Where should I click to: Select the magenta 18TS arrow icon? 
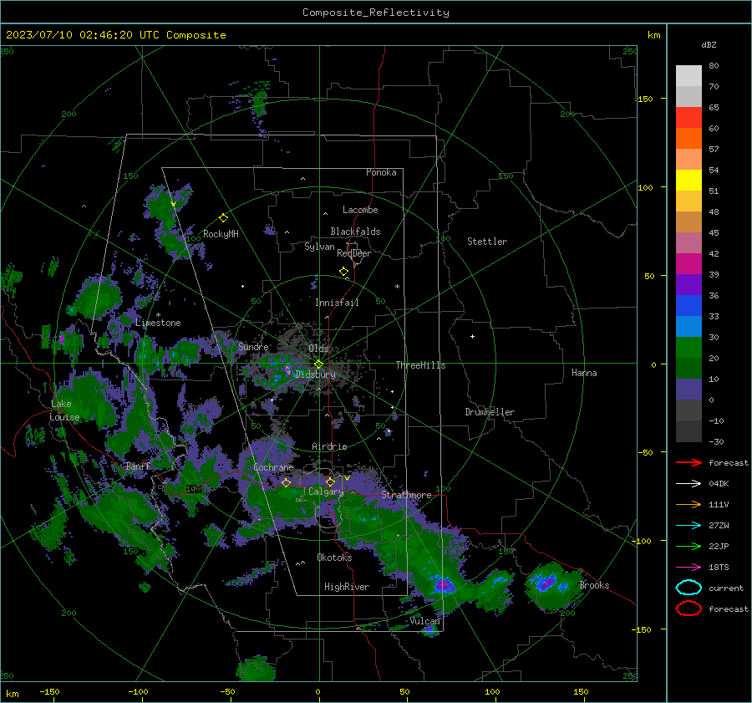(688, 568)
